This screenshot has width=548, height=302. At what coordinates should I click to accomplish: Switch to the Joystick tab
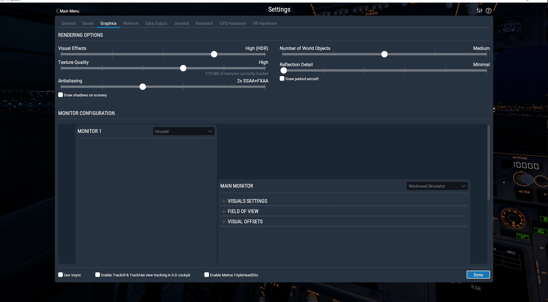coord(181,23)
